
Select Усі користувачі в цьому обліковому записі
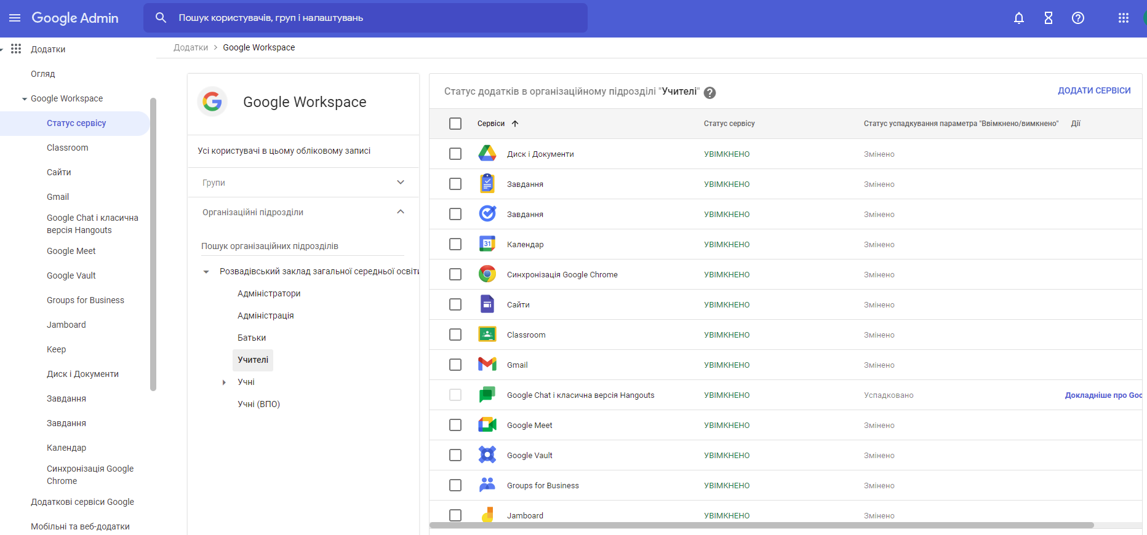284,151
